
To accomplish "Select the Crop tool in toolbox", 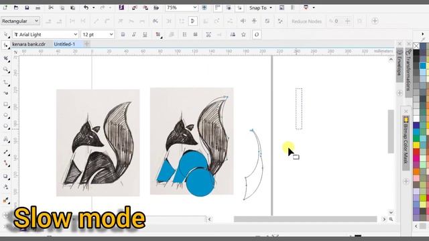I will 6,58.
